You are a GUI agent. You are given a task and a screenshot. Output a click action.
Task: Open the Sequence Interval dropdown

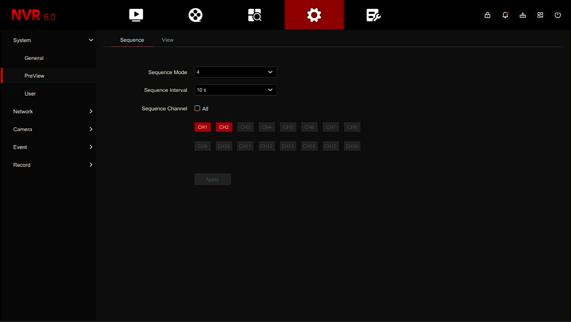pos(235,90)
